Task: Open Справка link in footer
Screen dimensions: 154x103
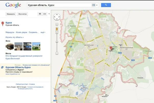Action: [x=32, y=84]
